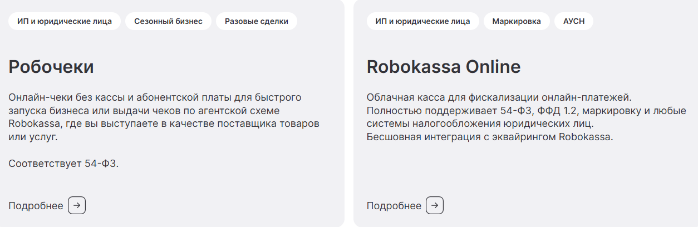
Task: Click the Робочеки heading
Action: tap(51, 67)
